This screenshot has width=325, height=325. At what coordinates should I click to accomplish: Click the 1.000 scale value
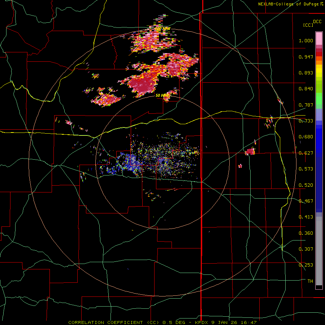[306, 40]
